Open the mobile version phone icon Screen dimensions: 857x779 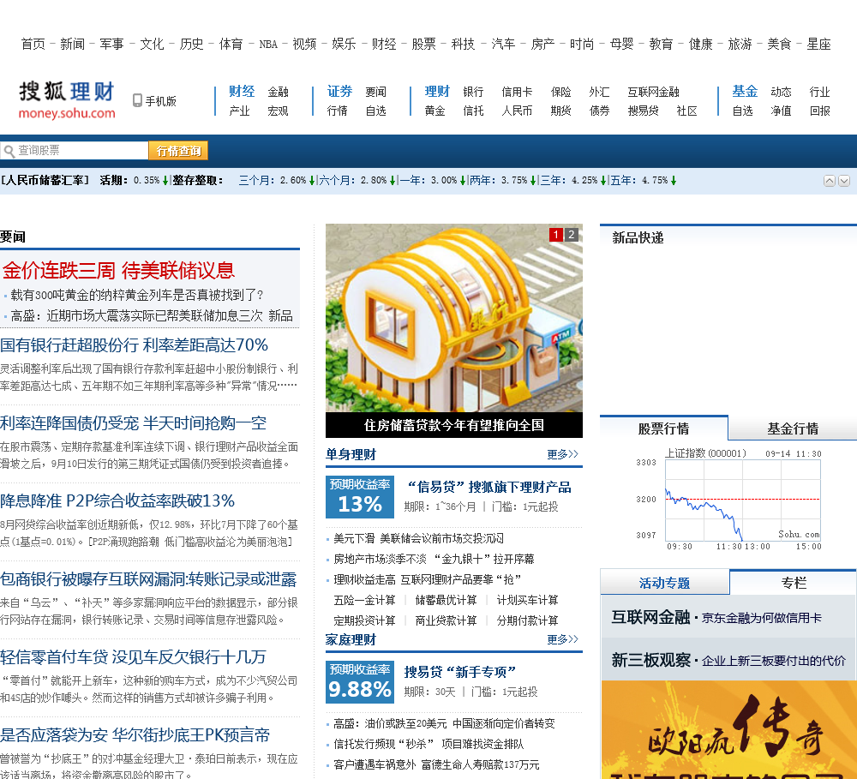(x=137, y=100)
